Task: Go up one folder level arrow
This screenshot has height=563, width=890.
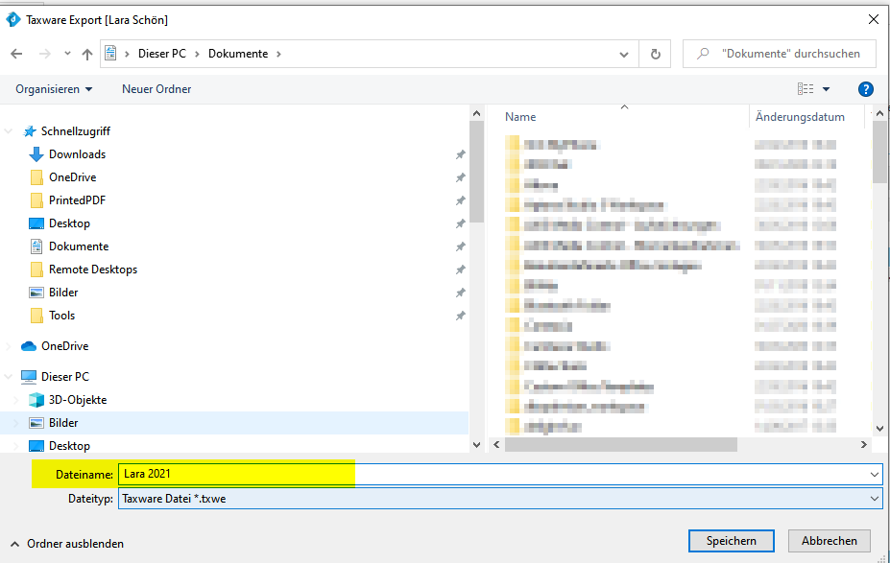Action: (x=87, y=54)
